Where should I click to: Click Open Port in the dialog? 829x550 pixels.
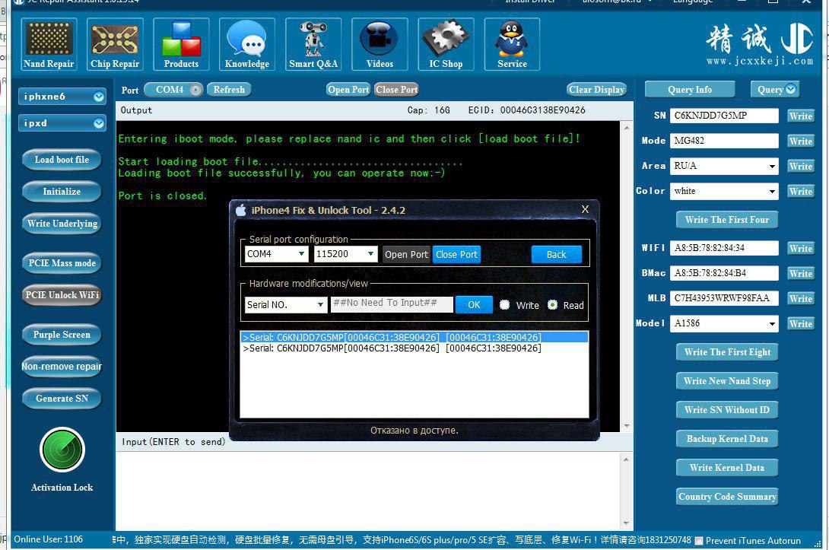[x=407, y=254]
